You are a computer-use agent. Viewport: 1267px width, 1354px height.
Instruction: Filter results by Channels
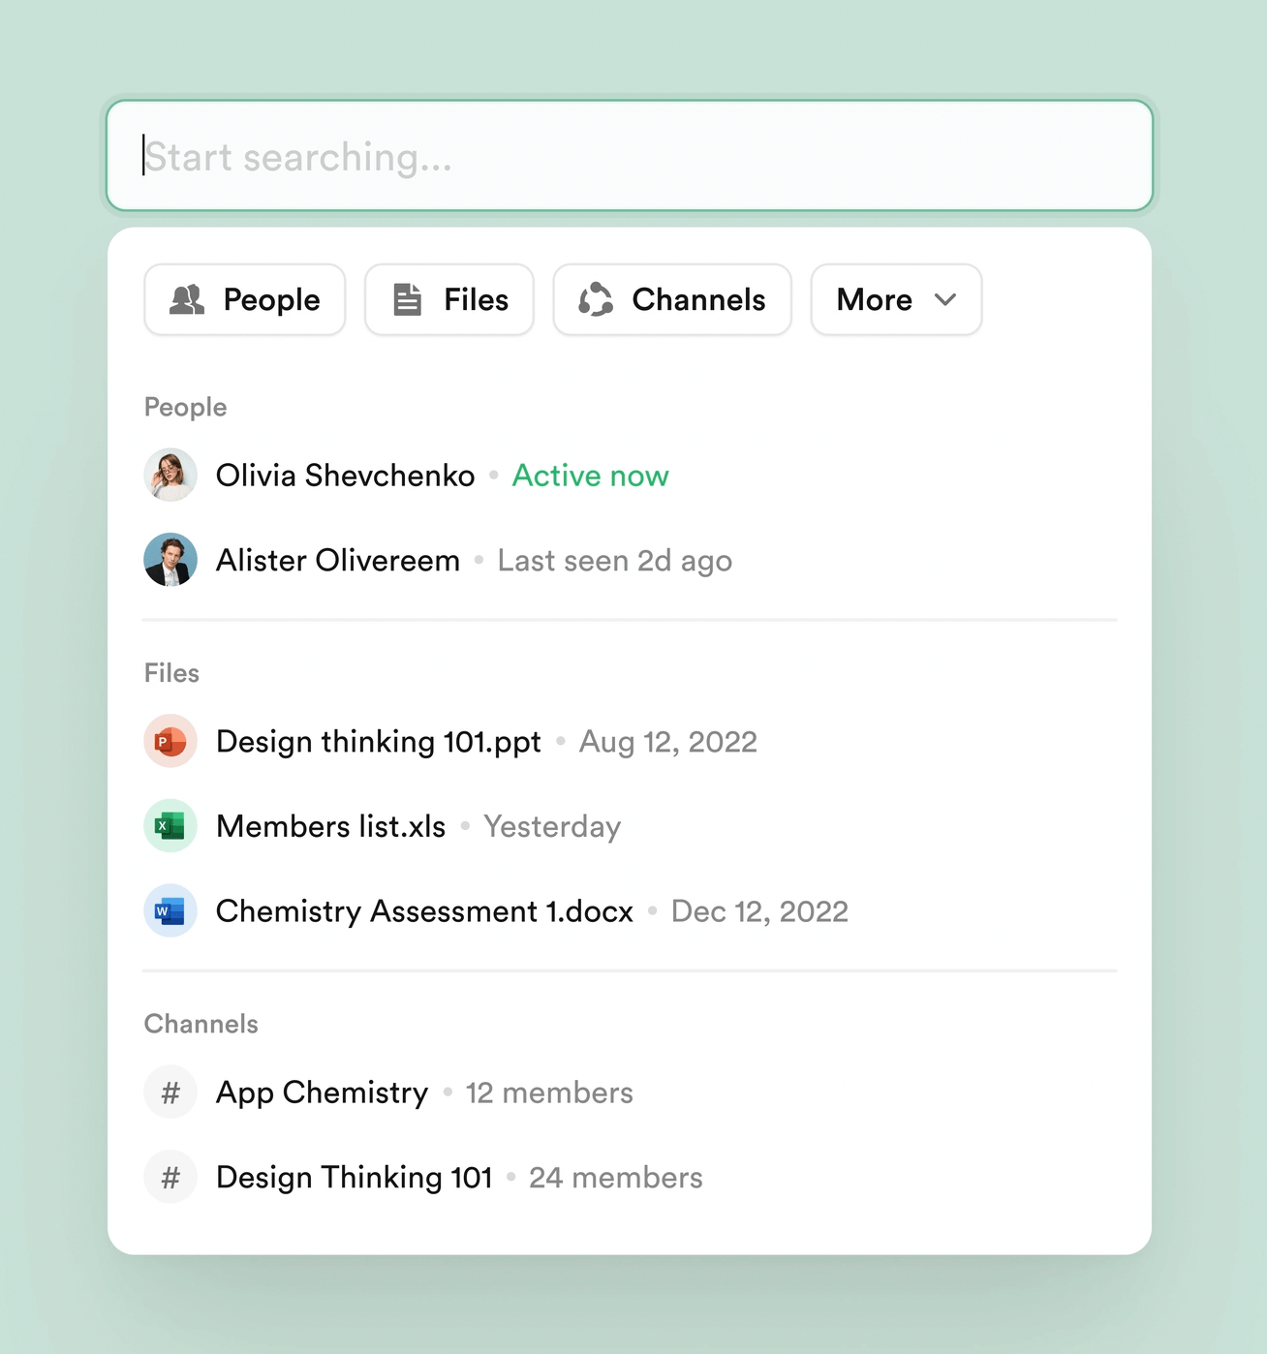coord(671,300)
